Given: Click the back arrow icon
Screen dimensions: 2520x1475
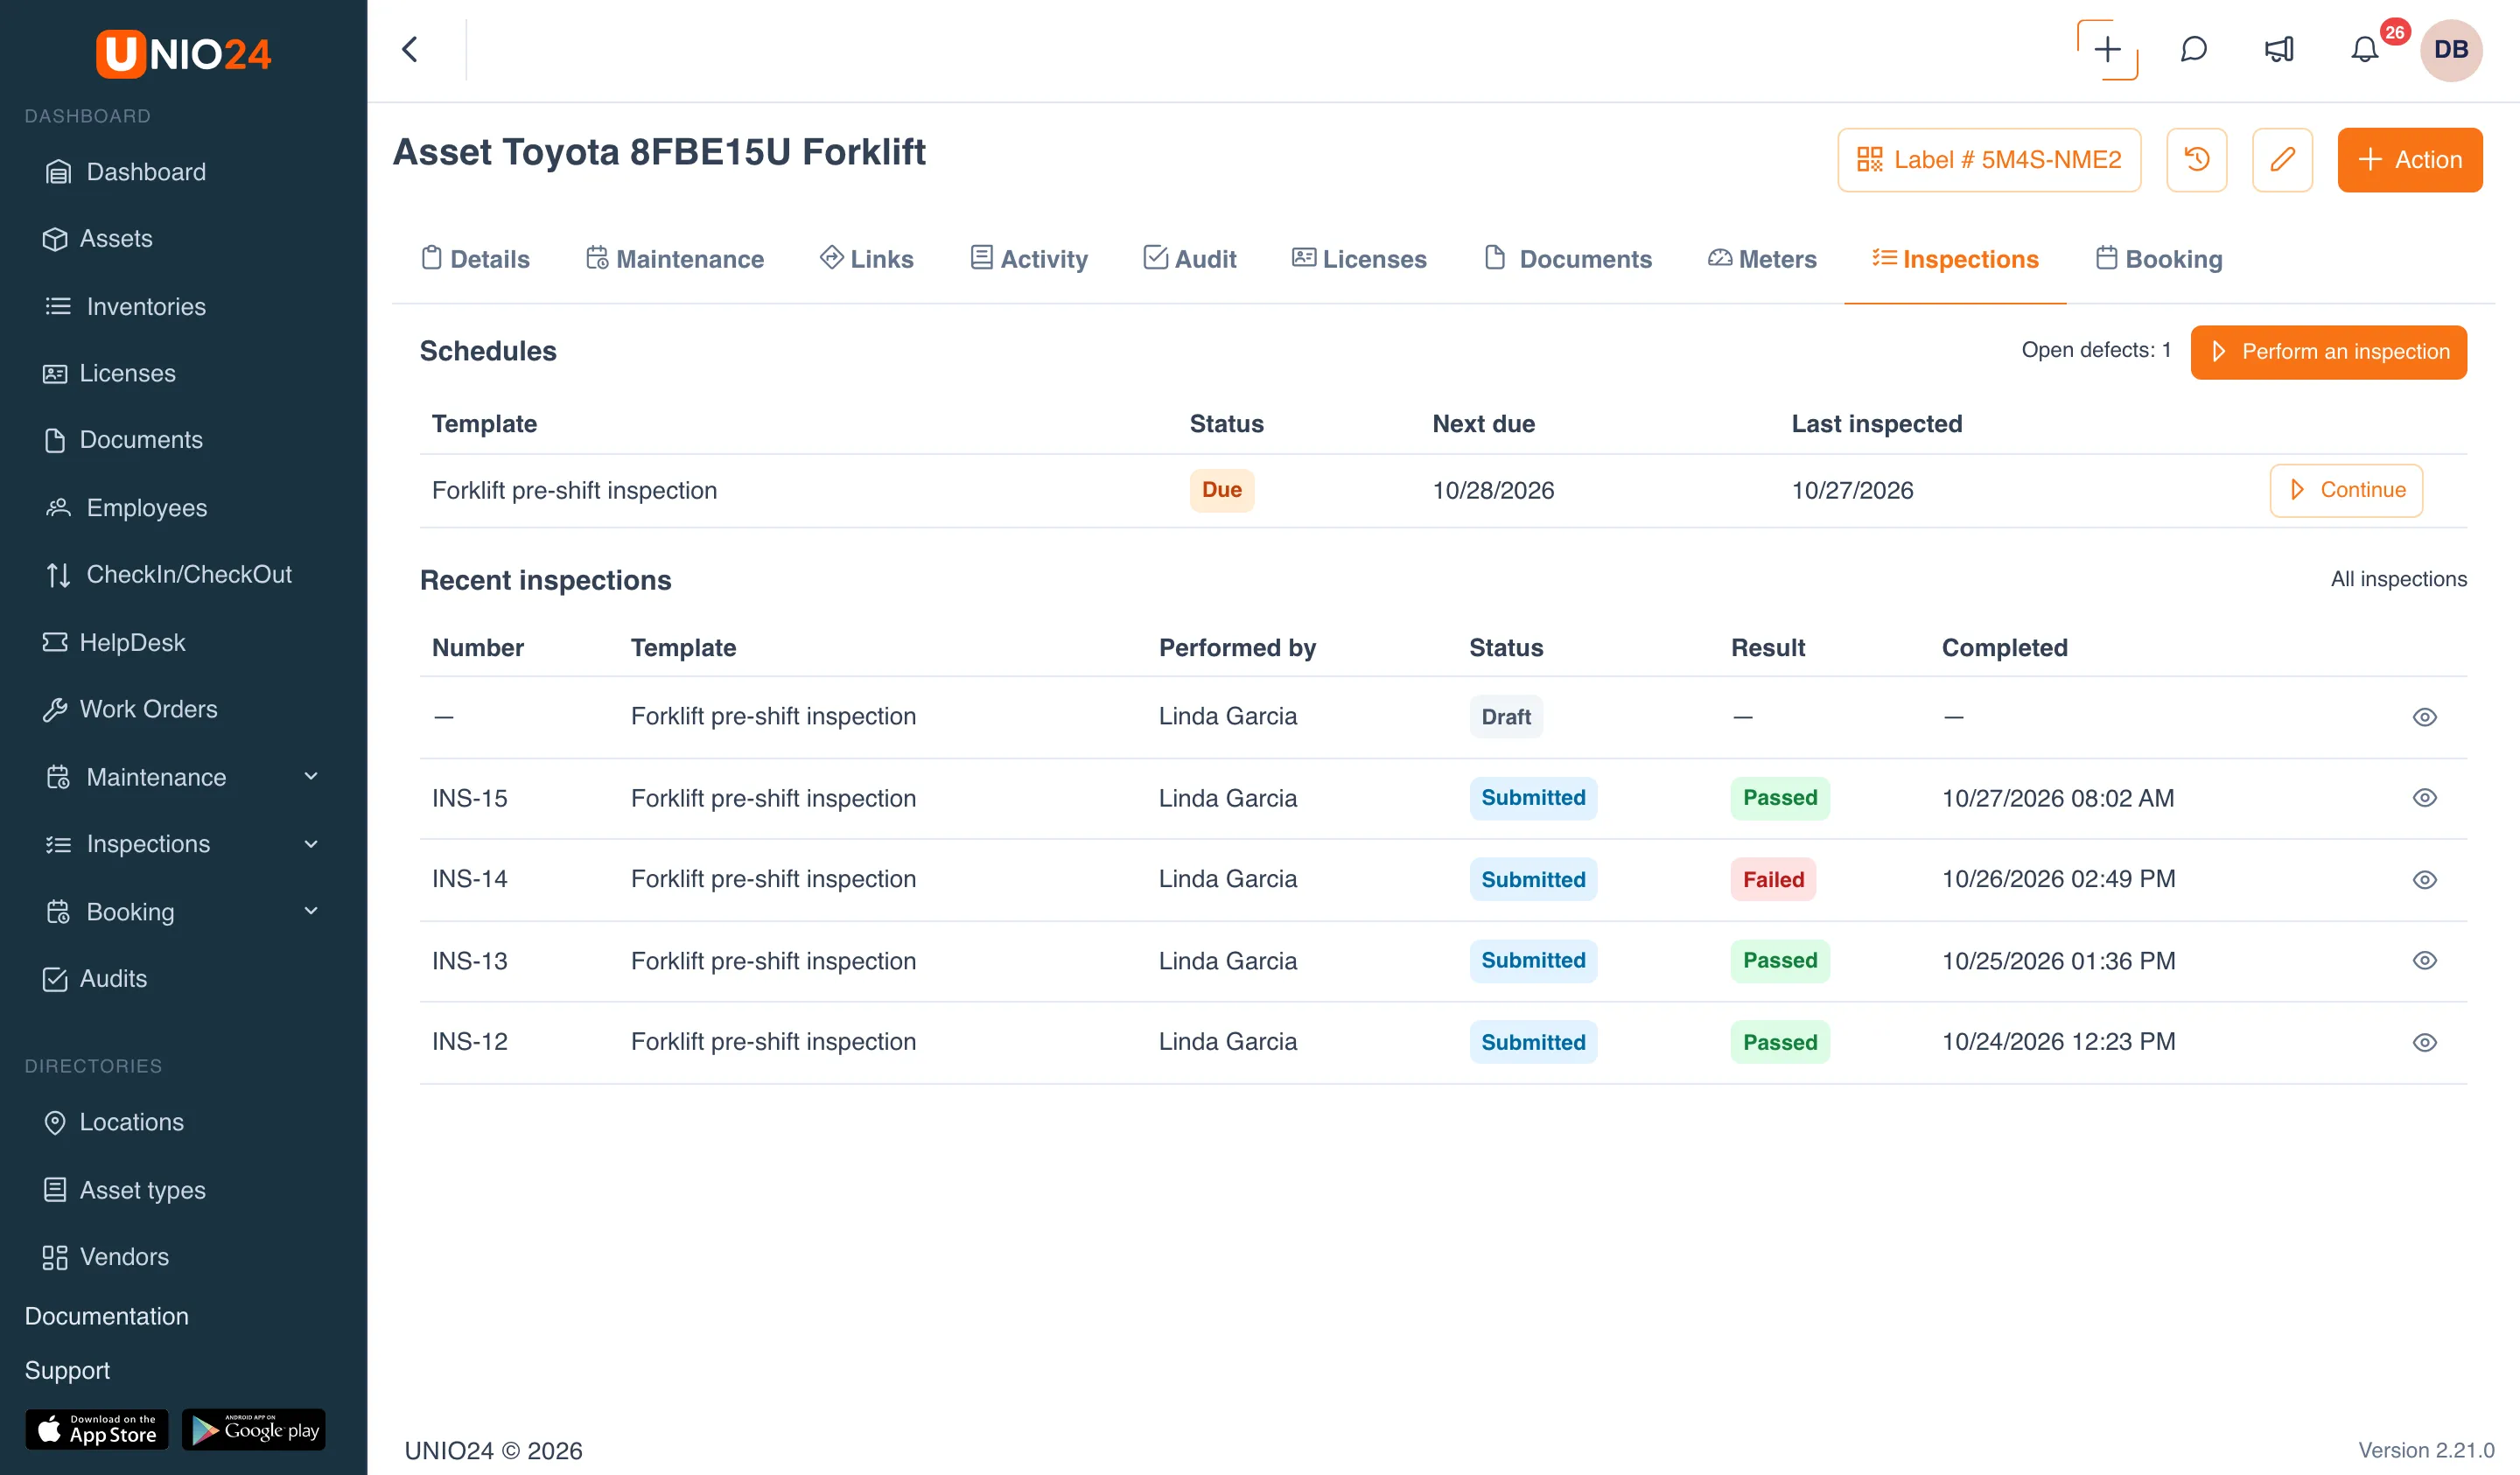Looking at the screenshot, I should pyautogui.click(x=410, y=49).
